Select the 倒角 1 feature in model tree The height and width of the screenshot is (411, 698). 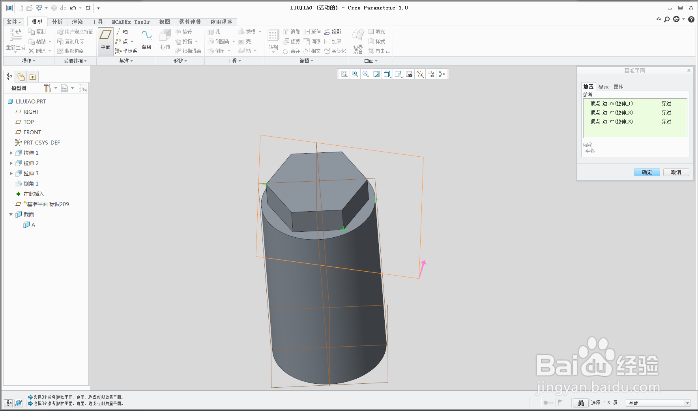pos(27,184)
